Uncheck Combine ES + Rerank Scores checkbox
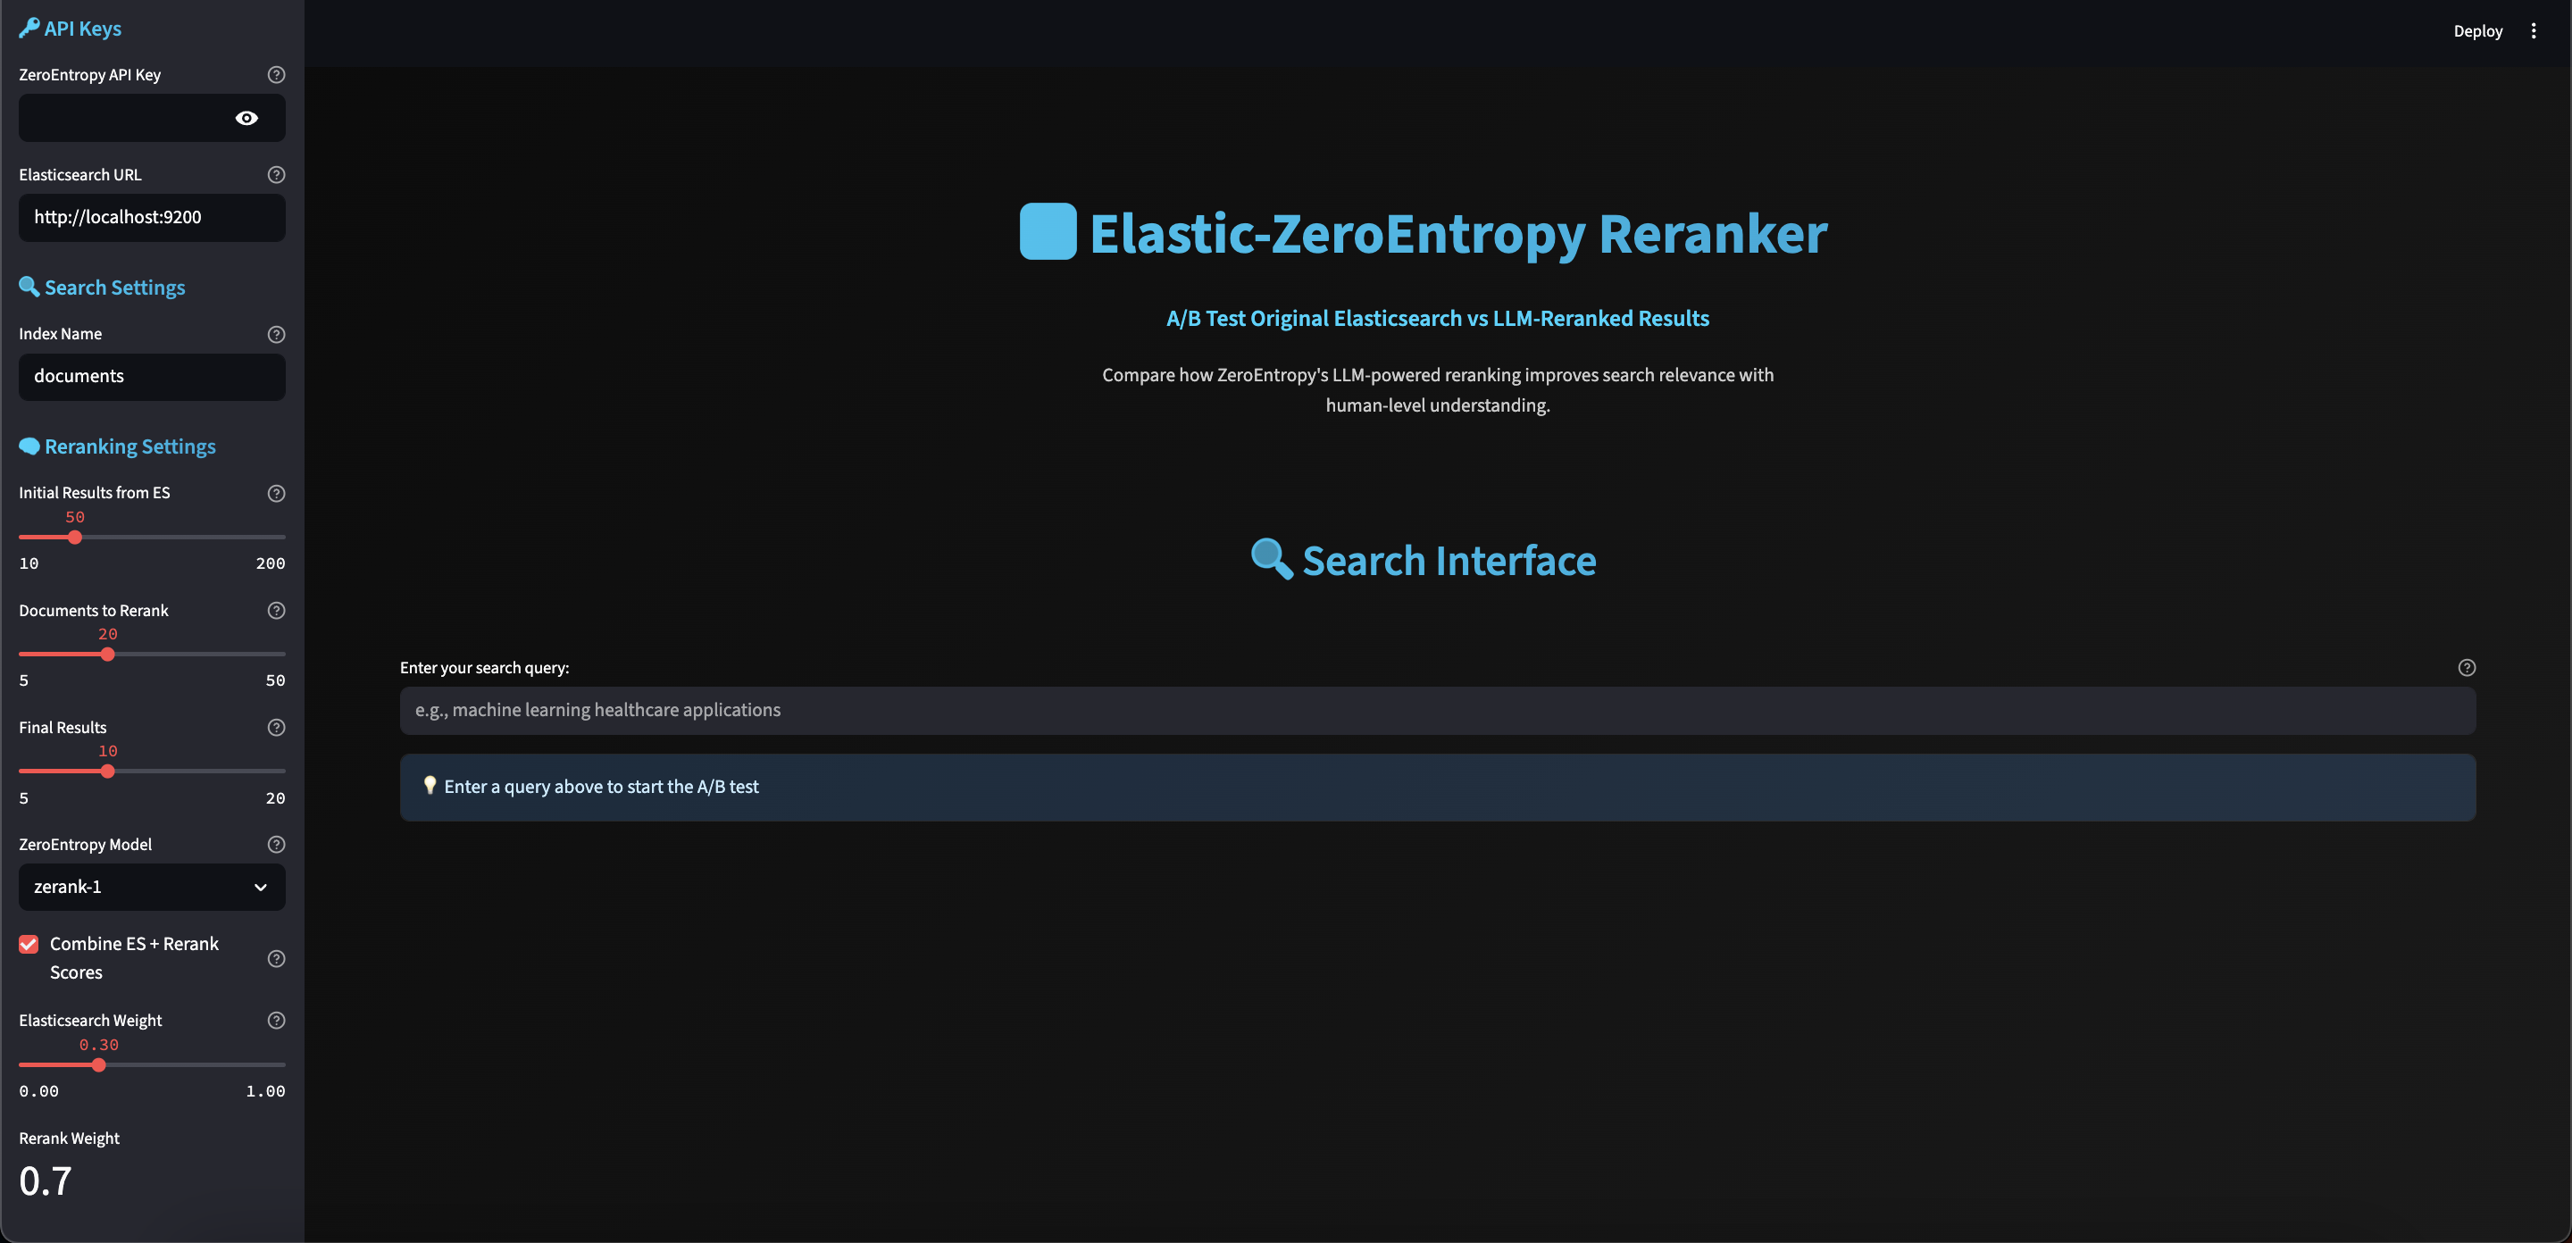This screenshot has height=1243, width=2572. pos(29,945)
